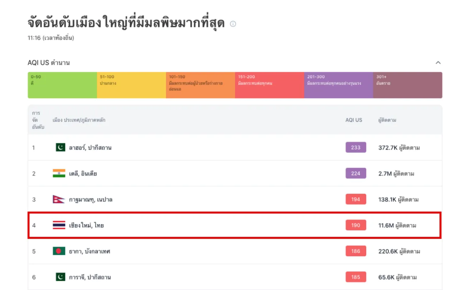Viewport: 460px width, 290px height.
Task: Collapse the AQI US legend chevron
Action: (x=438, y=63)
